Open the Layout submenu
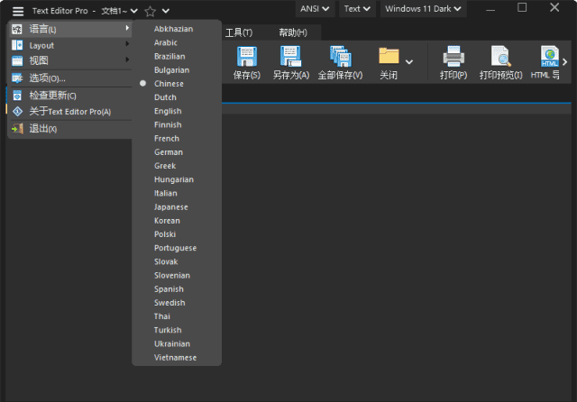 coord(70,45)
